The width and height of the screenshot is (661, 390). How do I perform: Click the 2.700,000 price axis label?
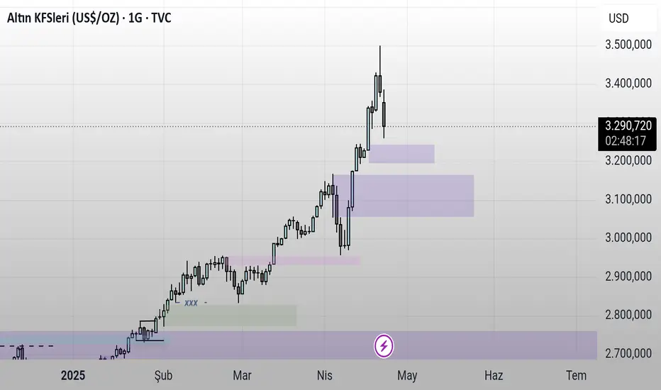tap(628, 353)
